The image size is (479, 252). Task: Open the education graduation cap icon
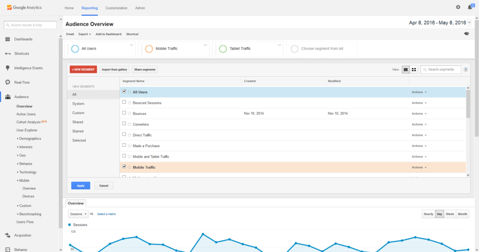pos(466,34)
